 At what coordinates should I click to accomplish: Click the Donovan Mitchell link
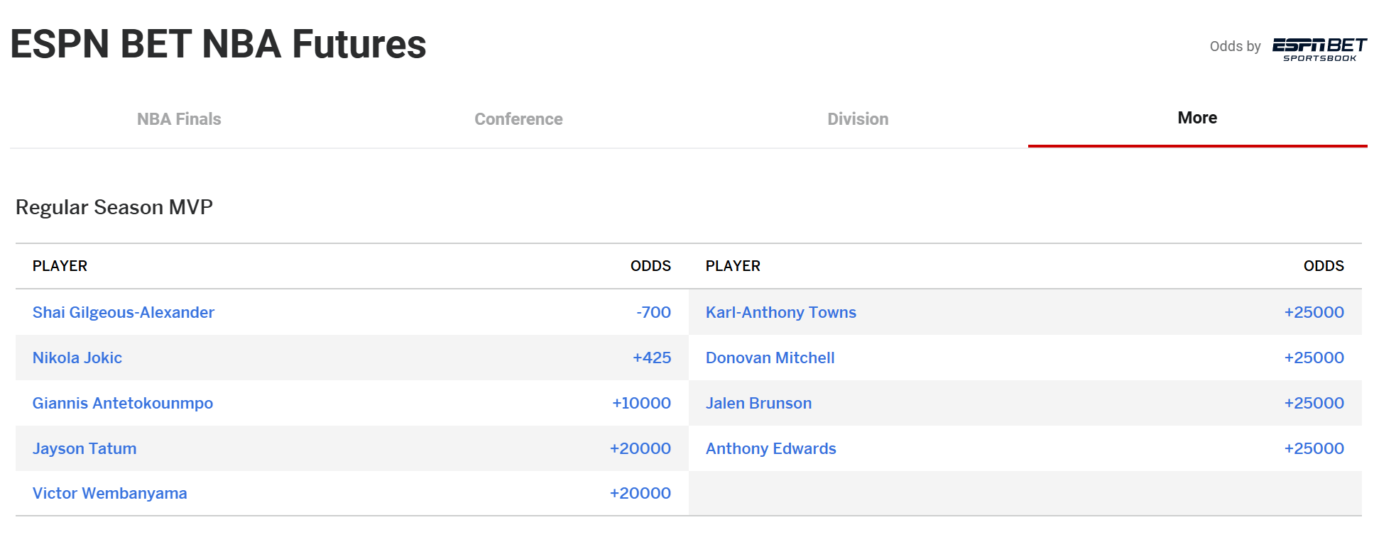point(770,358)
